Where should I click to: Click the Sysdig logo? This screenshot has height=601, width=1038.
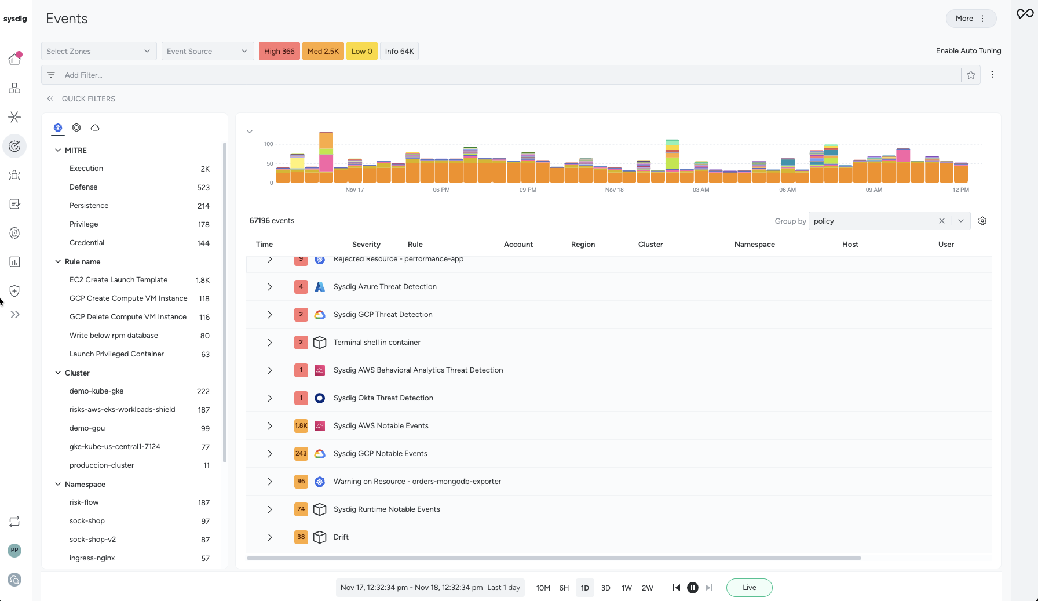pos(15,19)
